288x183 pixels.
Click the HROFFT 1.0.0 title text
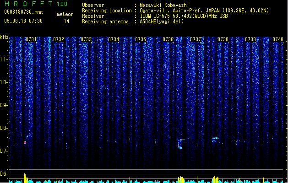tap(36, 4)
